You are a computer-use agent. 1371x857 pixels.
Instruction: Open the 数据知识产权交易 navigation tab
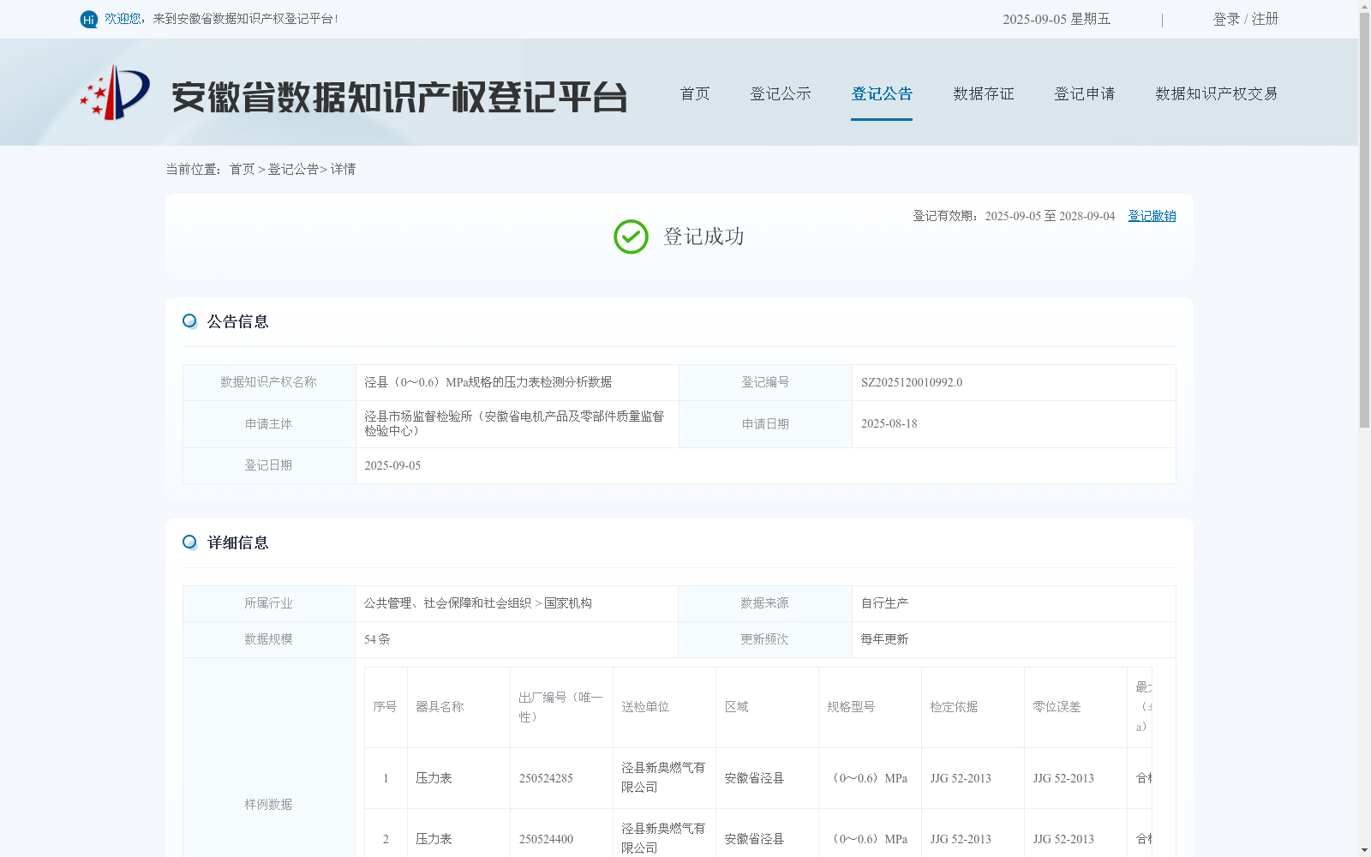coord(1217,93)
